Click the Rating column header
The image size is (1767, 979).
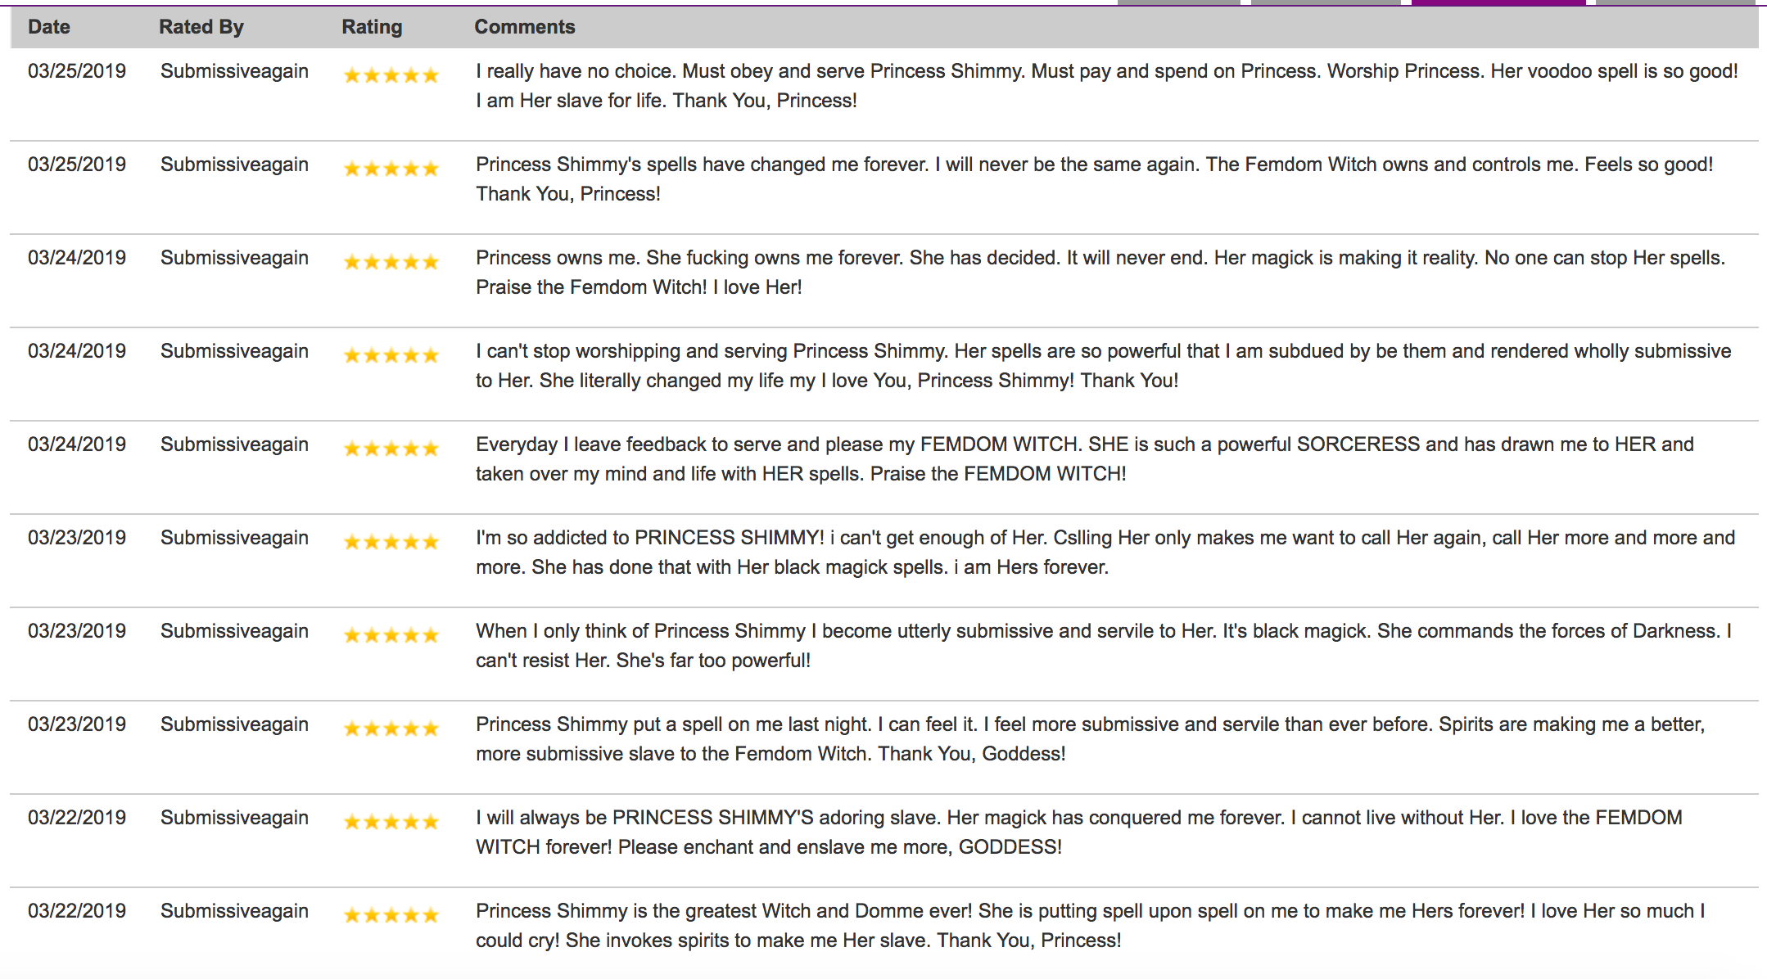[x=372, y=27]
